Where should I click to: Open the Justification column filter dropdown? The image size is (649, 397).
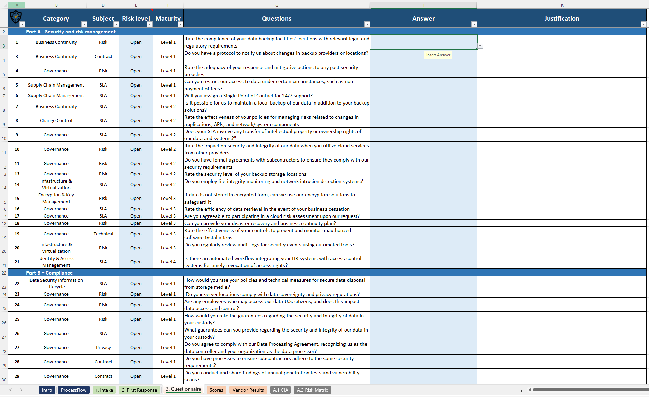click(643, 24)
